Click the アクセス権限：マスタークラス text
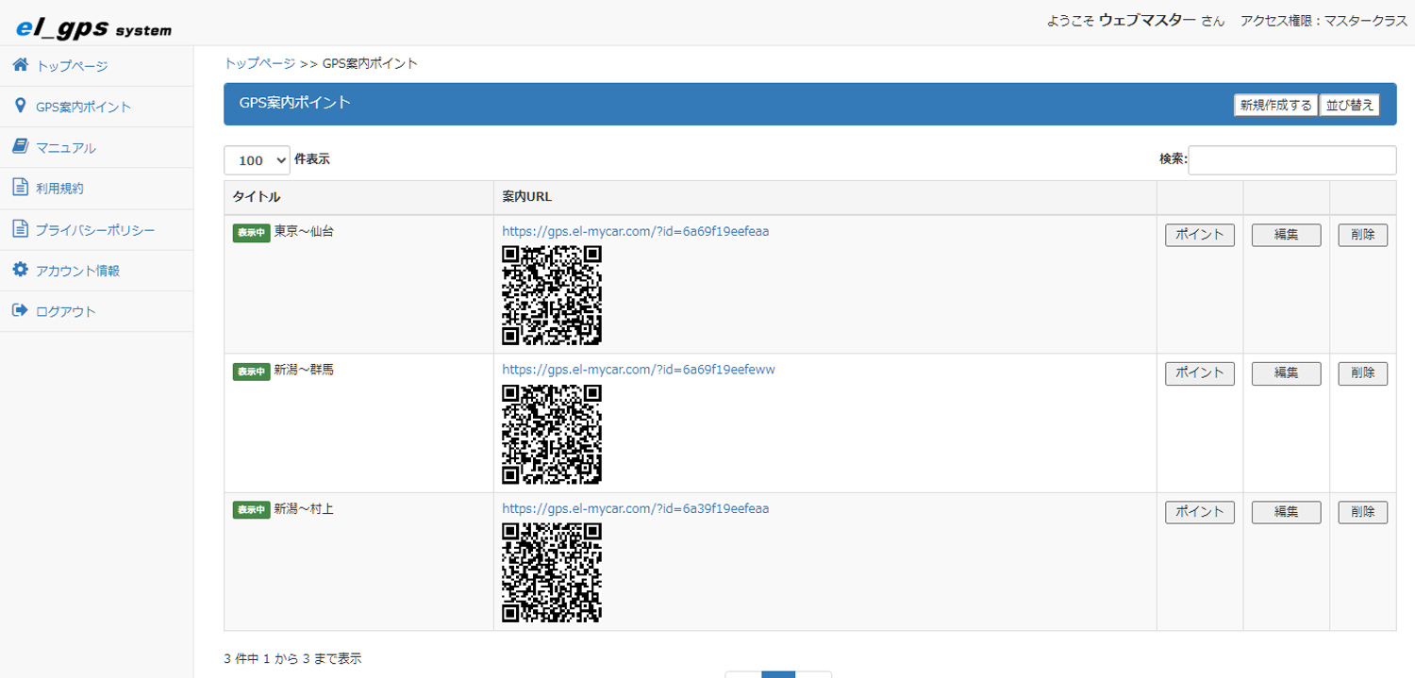 1323,21
